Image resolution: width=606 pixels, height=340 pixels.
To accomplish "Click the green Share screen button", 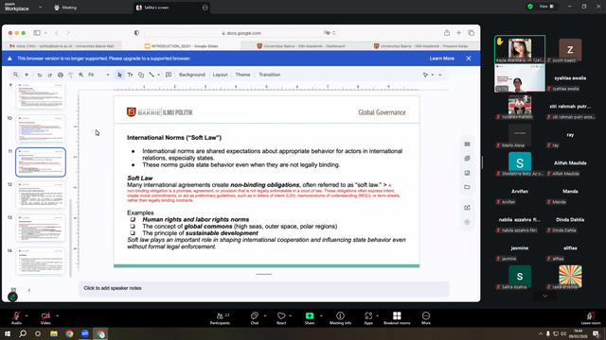I will pos(310,318).
